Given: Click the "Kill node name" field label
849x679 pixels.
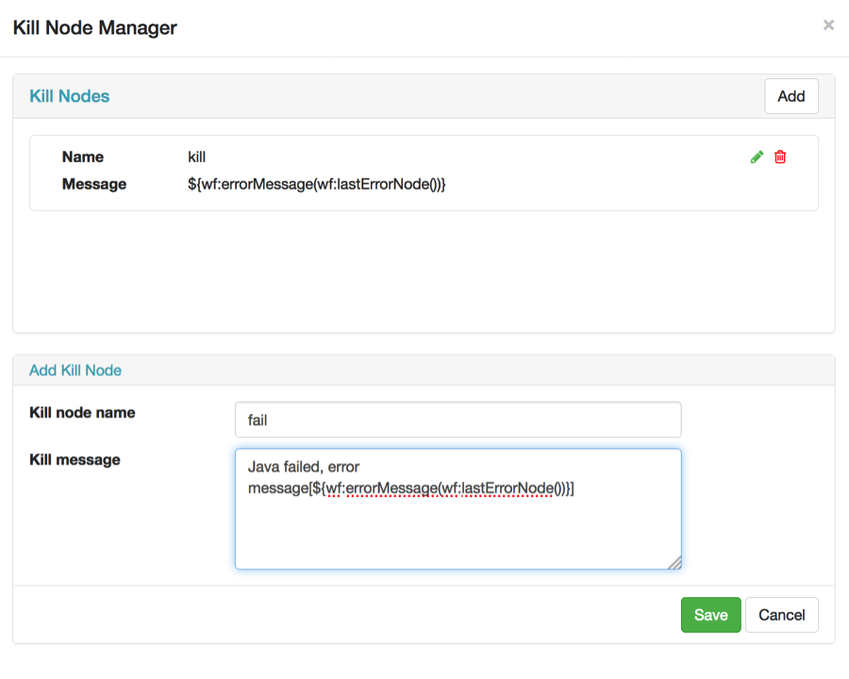Looking at the screenshot, I should 82,412.
